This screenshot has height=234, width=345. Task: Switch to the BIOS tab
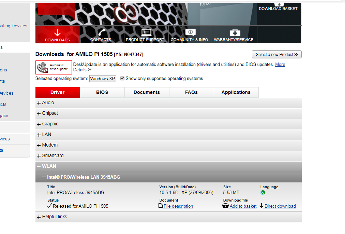[x=102, y=93]
